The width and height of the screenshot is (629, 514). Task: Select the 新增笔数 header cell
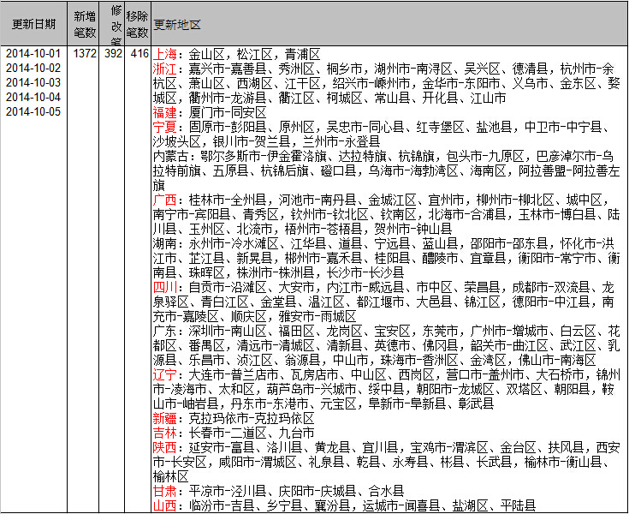point(85,24)
